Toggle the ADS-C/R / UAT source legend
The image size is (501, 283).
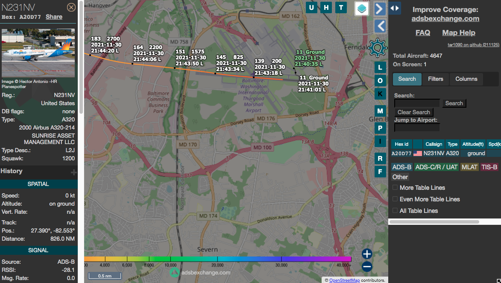coord(437,167)
